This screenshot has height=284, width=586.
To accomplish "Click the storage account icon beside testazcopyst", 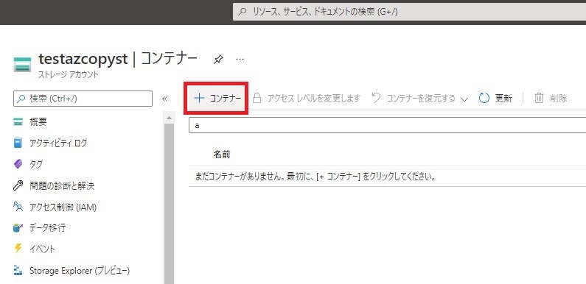I will (22, 64).
